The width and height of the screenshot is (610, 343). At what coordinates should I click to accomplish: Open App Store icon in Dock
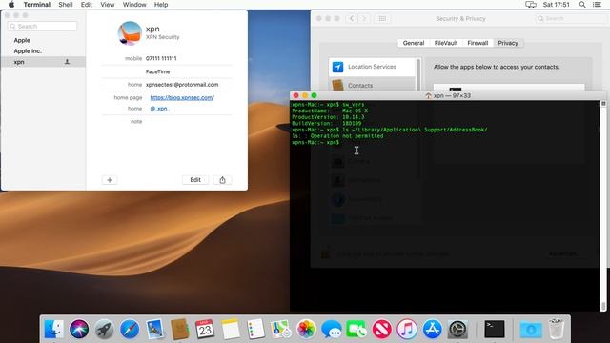click(432, 330)
